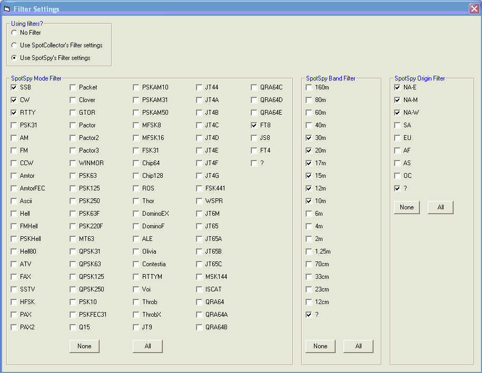The width and height of the screenshot is (482, 373).
Task: Uncheck the NA-E origin checkbox
Action: coord(398,87)
